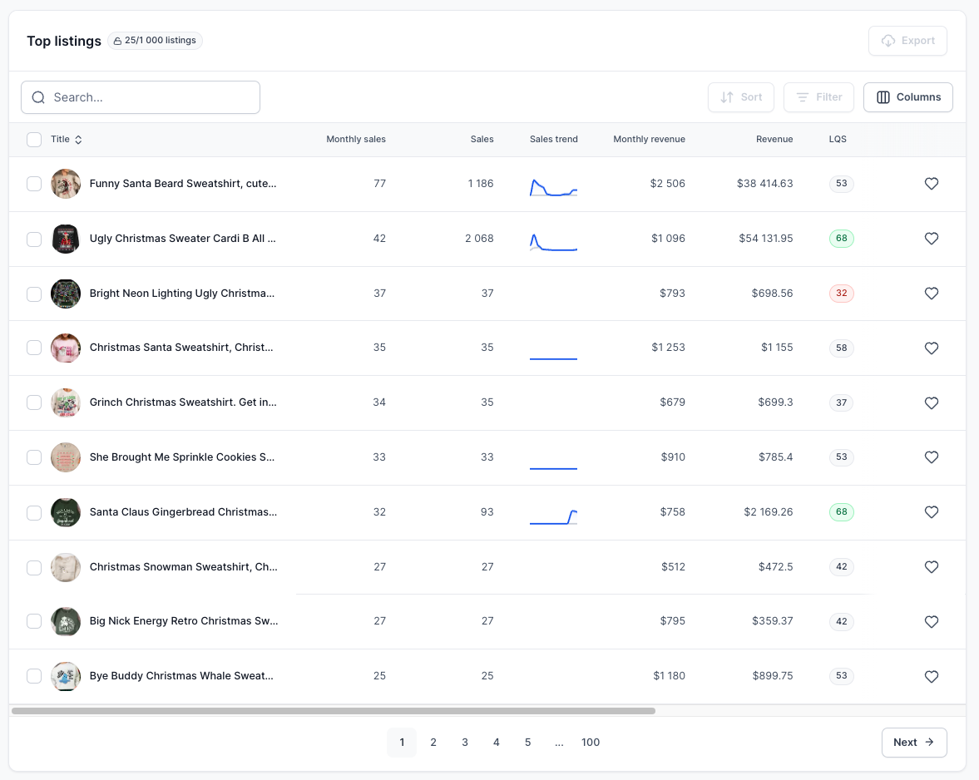979x780 pixels.
Task: Open the Columns picker icon
Action: (x=883, y=97)
